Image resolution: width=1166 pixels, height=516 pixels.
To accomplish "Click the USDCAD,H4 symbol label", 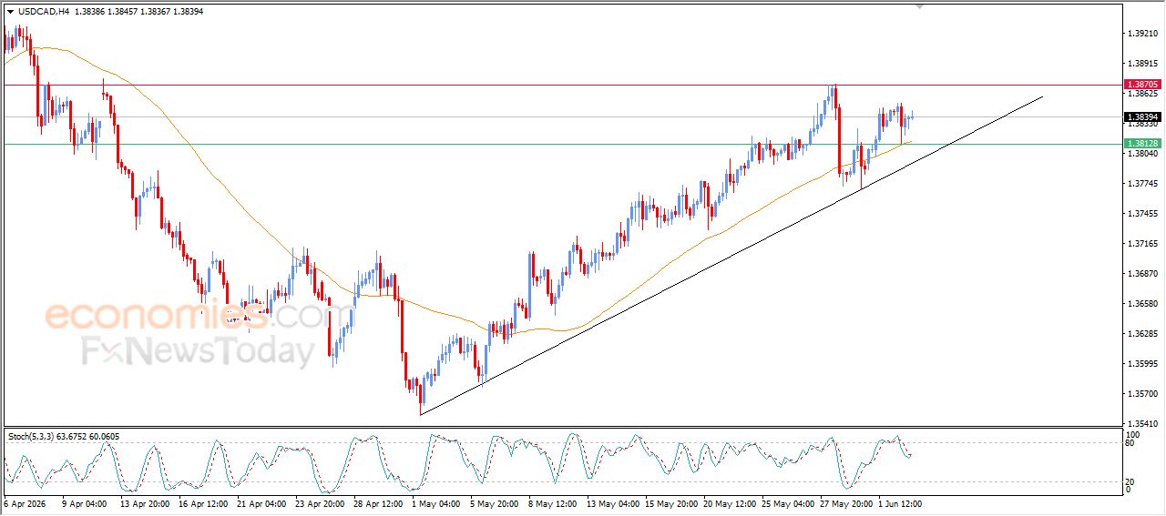I will (42, 11).
